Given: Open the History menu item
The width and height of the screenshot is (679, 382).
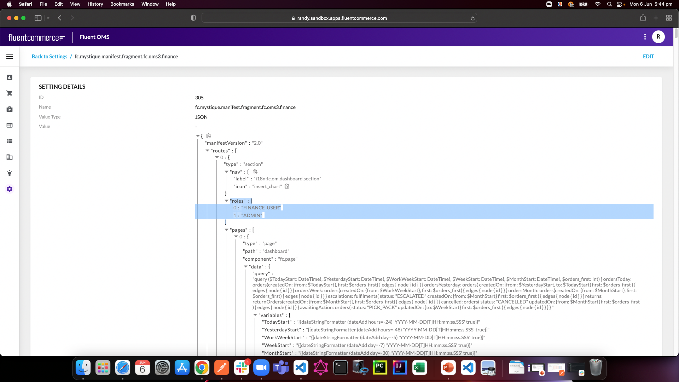Looking at the screenshot, I should (x=95, y=4).
